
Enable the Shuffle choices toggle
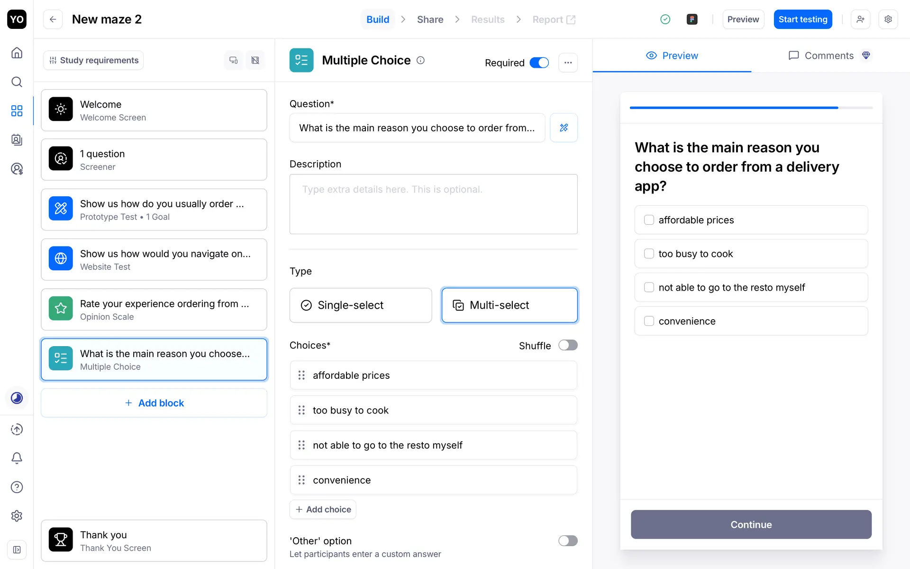tap(567, 345)
